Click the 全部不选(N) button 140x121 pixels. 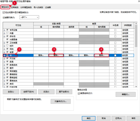[x=29, y=92]
